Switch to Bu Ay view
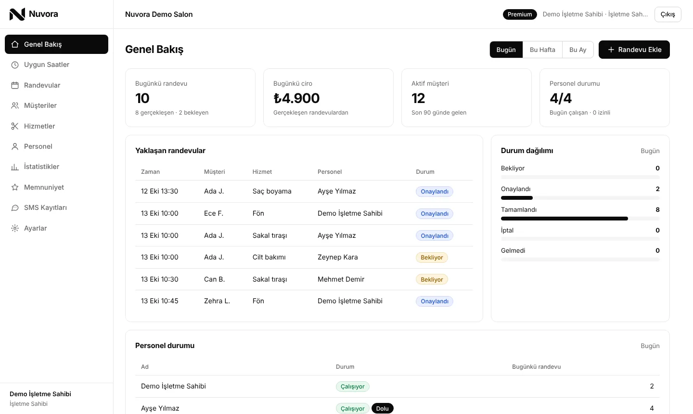 click(x=577, y=50)
